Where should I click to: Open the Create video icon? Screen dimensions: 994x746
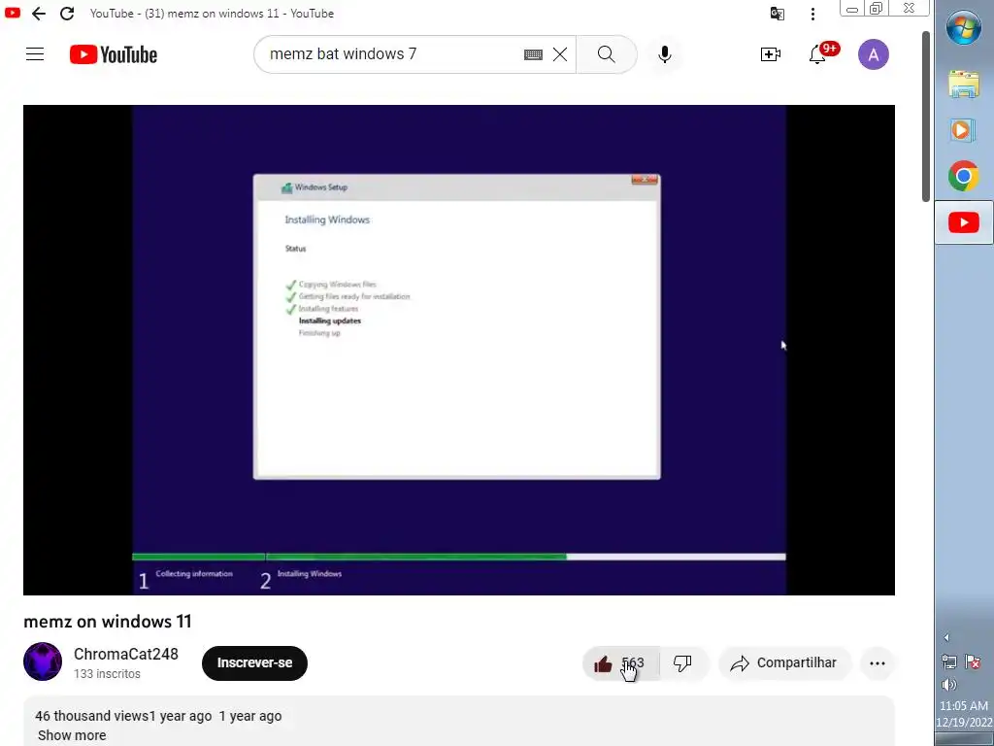(770, 54)
